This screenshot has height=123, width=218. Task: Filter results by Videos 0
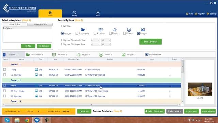(106, 55)
